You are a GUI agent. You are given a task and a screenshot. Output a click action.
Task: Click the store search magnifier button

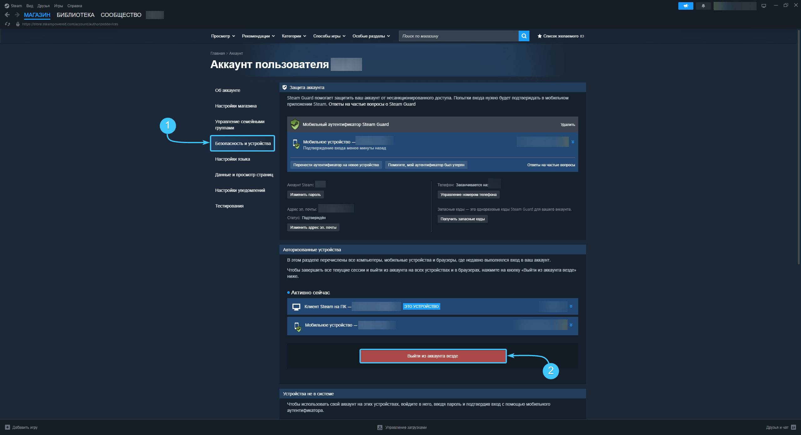(x=524, y=36)
